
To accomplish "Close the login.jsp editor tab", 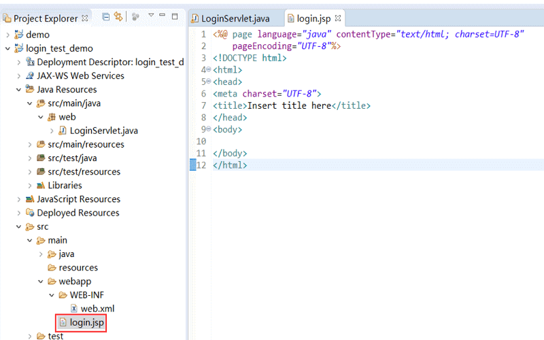I will point(338,18).
